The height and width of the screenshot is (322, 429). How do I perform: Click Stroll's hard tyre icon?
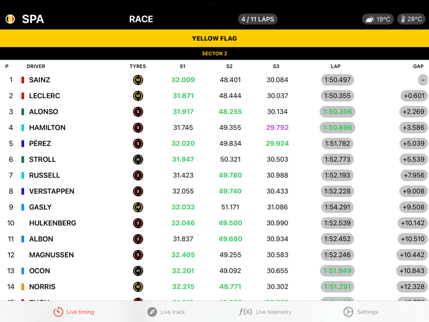click(138, 159)
